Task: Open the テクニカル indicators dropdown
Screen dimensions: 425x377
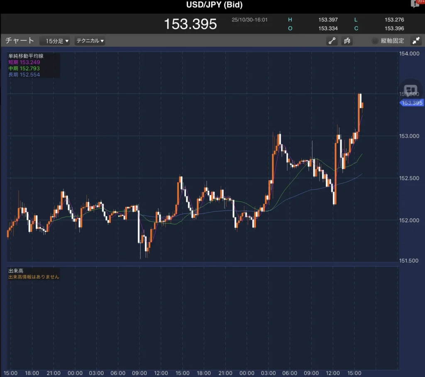Action: tap(90, 41)
